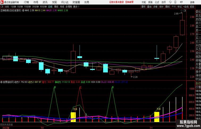
Task: Click the 统计 statistics button
Action: pos(161,7)
